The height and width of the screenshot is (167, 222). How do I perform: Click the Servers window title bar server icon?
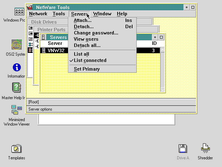[43, 37]
